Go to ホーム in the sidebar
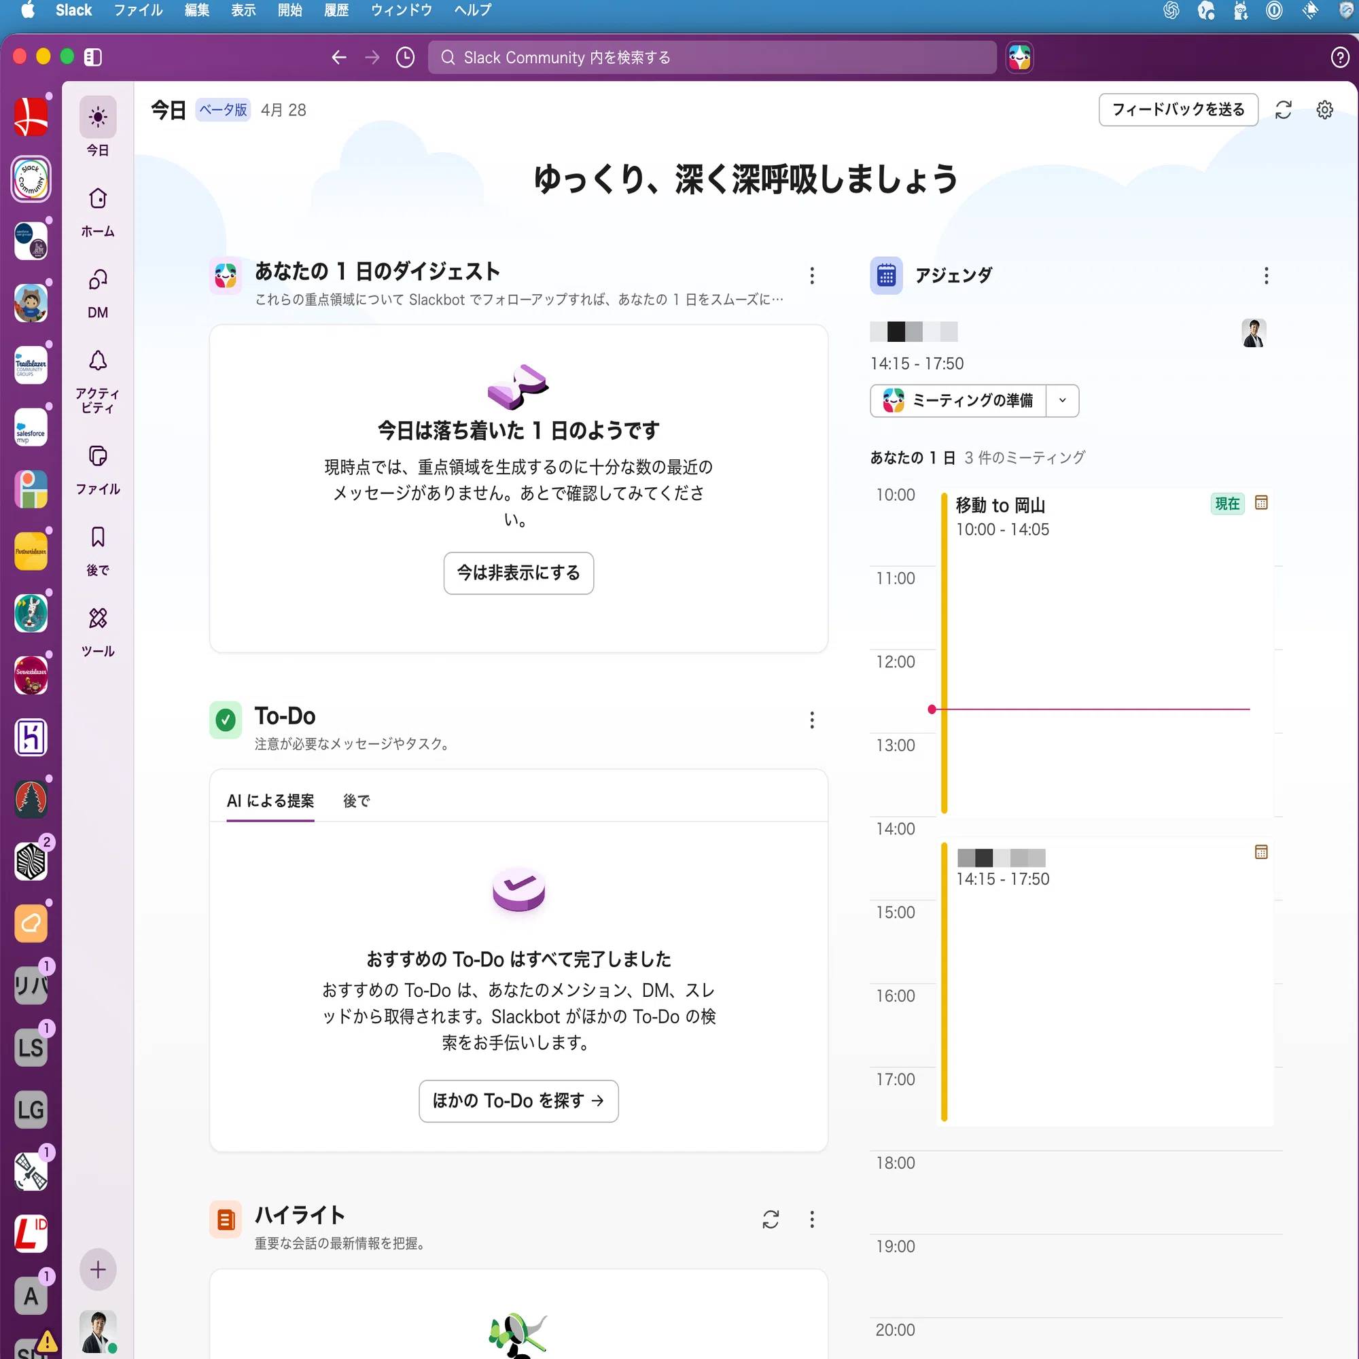 tap(98, 212)
